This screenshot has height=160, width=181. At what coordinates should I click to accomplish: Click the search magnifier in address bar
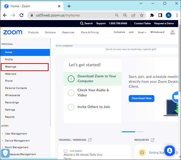[117, 15]
